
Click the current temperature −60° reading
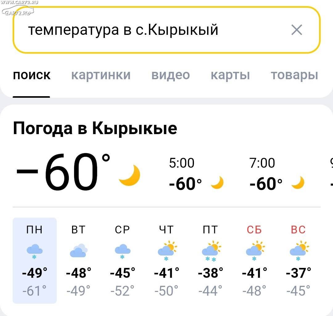(x=63, y=172)
